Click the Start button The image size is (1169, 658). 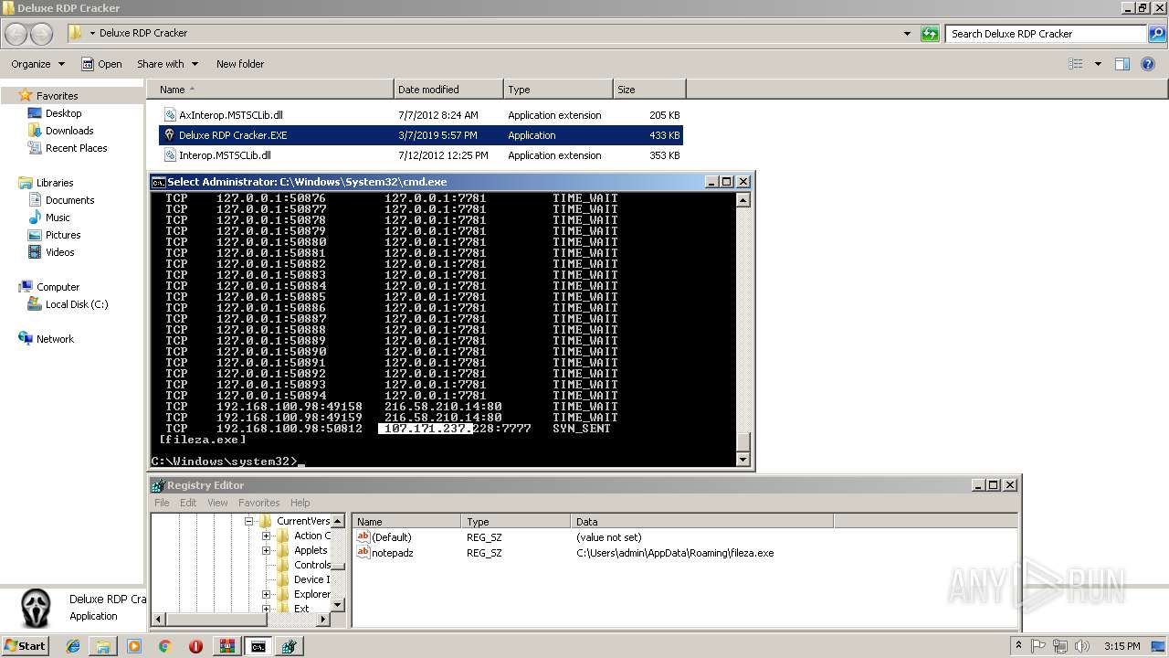tap(25, 646)
